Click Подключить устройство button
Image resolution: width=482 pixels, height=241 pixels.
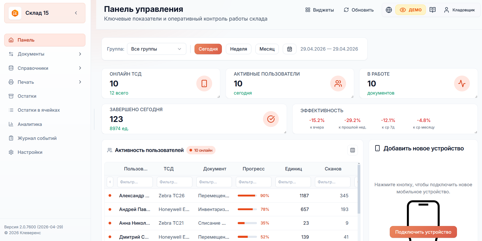(423, 232)
